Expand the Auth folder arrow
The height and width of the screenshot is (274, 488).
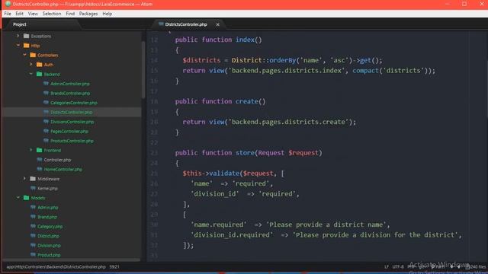click(x=31, y=65)
